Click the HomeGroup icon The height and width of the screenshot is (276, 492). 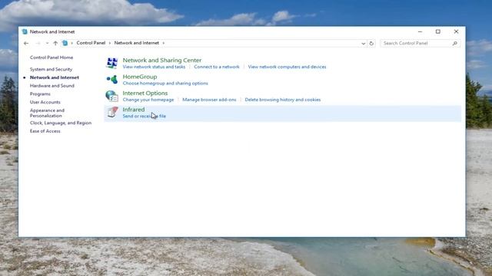pyautogui.click(x=111, y=79)
